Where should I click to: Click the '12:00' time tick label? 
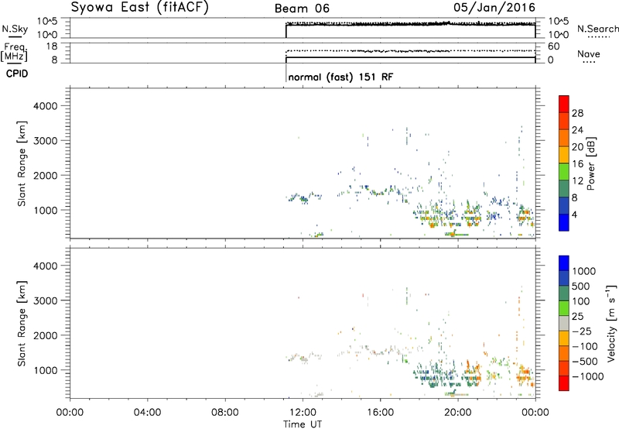(303, 413)
